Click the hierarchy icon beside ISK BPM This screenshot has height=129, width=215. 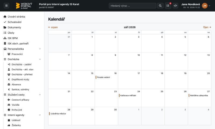[x=5, y=38]
